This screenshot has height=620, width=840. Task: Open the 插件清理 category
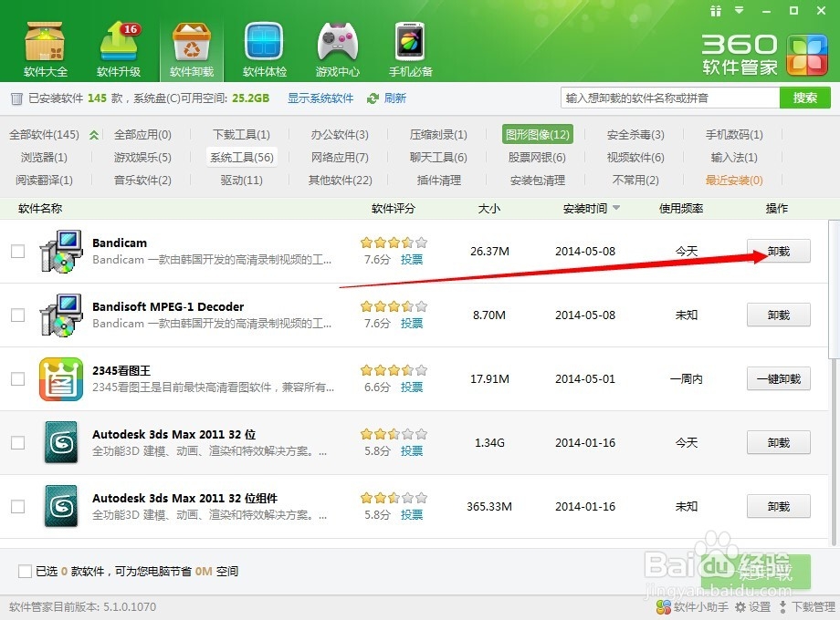point(439,181)
